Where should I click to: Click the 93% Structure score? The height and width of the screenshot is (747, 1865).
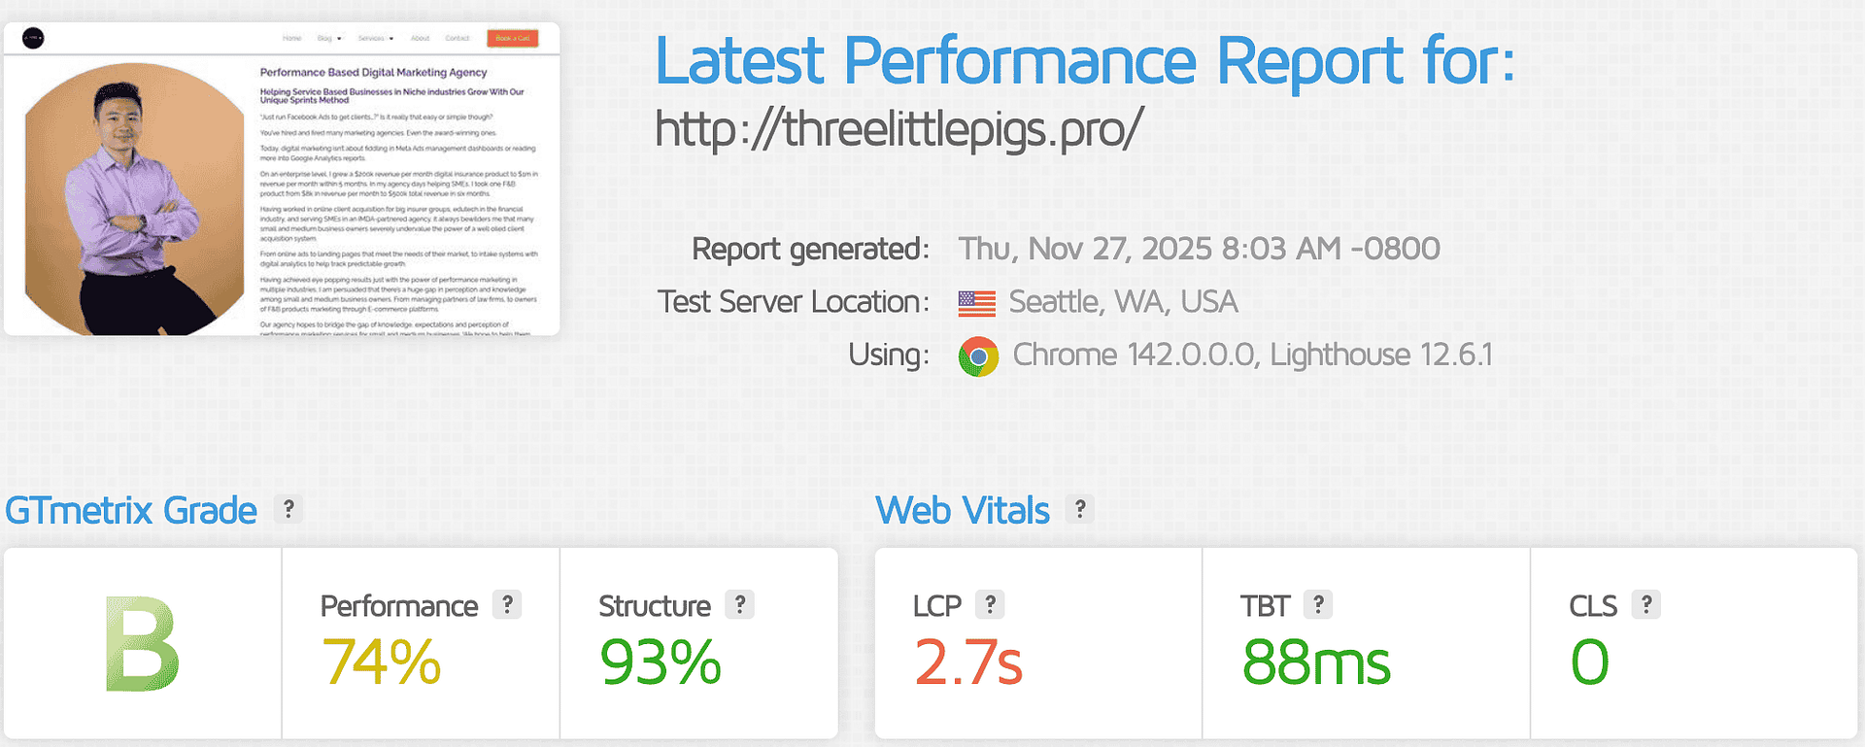(660, 662)
